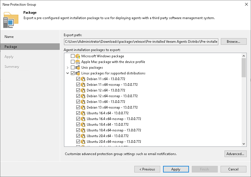
Task: Click the Apple Mac package icon
Action: [78, 62]
